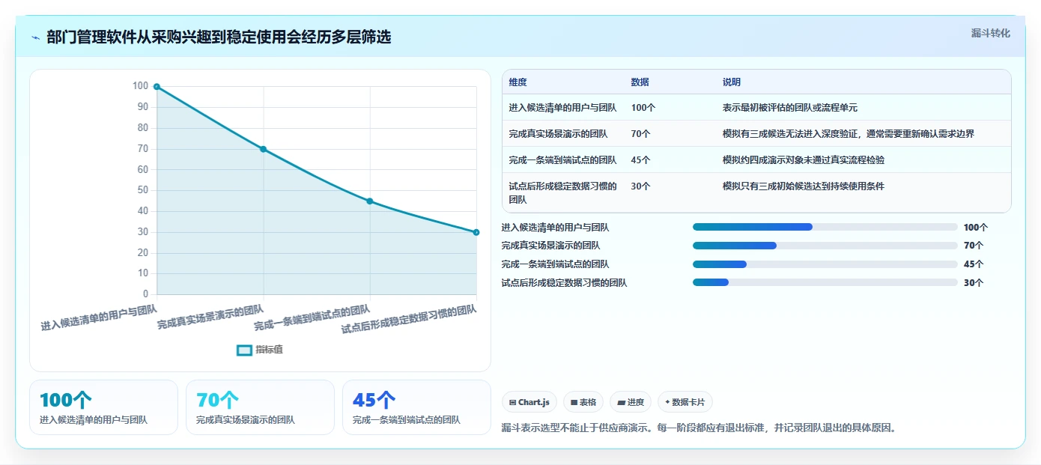Click progress value 30个 at bar end
The width and height of the screenshot is (1041, 465).
coord(974,283)
